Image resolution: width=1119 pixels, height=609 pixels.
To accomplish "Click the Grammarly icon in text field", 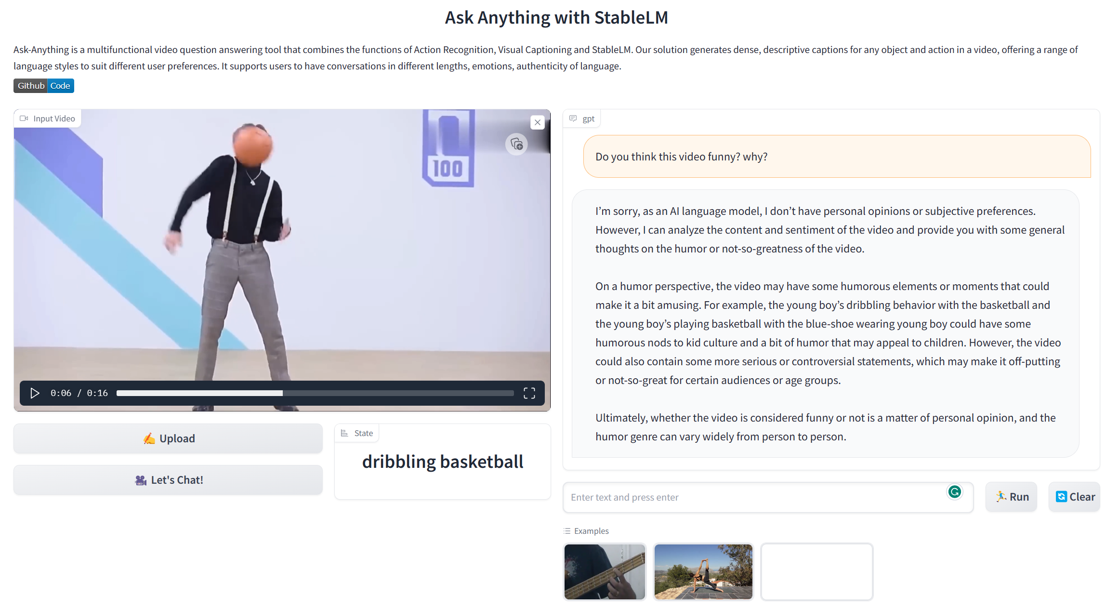I will click(954, 492).
